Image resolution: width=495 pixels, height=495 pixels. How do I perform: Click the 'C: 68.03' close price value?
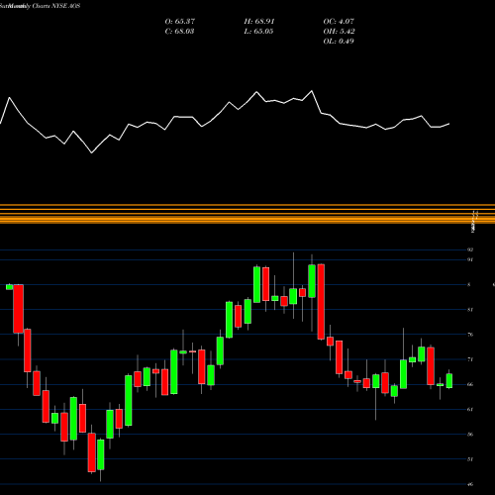pos(179,32)
